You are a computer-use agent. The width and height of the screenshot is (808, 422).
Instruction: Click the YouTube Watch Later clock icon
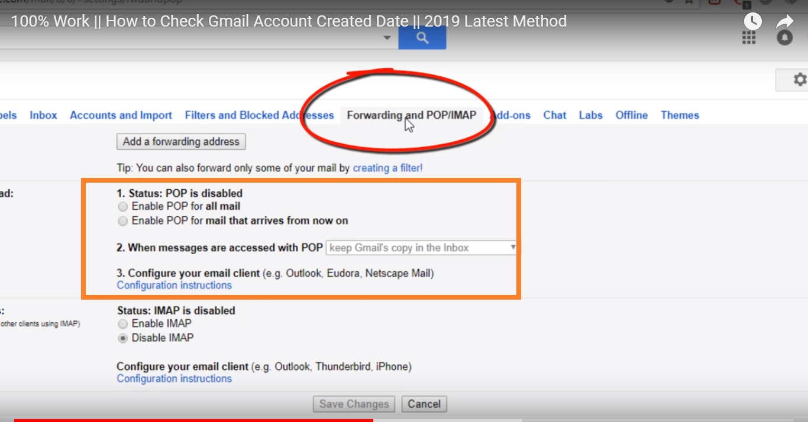(x=752, y=22)
